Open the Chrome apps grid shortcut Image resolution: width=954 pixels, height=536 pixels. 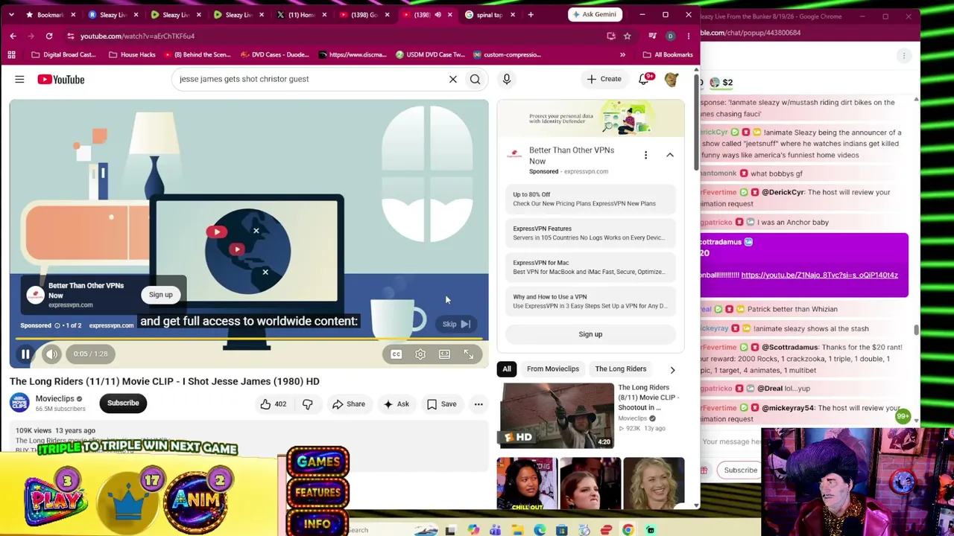[x=11, y=54]
